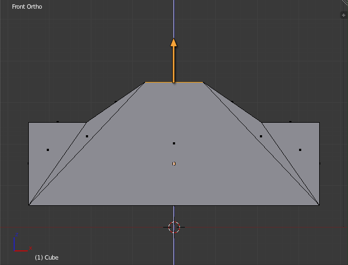Click the bottom-right corner vertex of mesh

(319, 205)
